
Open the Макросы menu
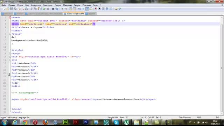coord(67,5)
